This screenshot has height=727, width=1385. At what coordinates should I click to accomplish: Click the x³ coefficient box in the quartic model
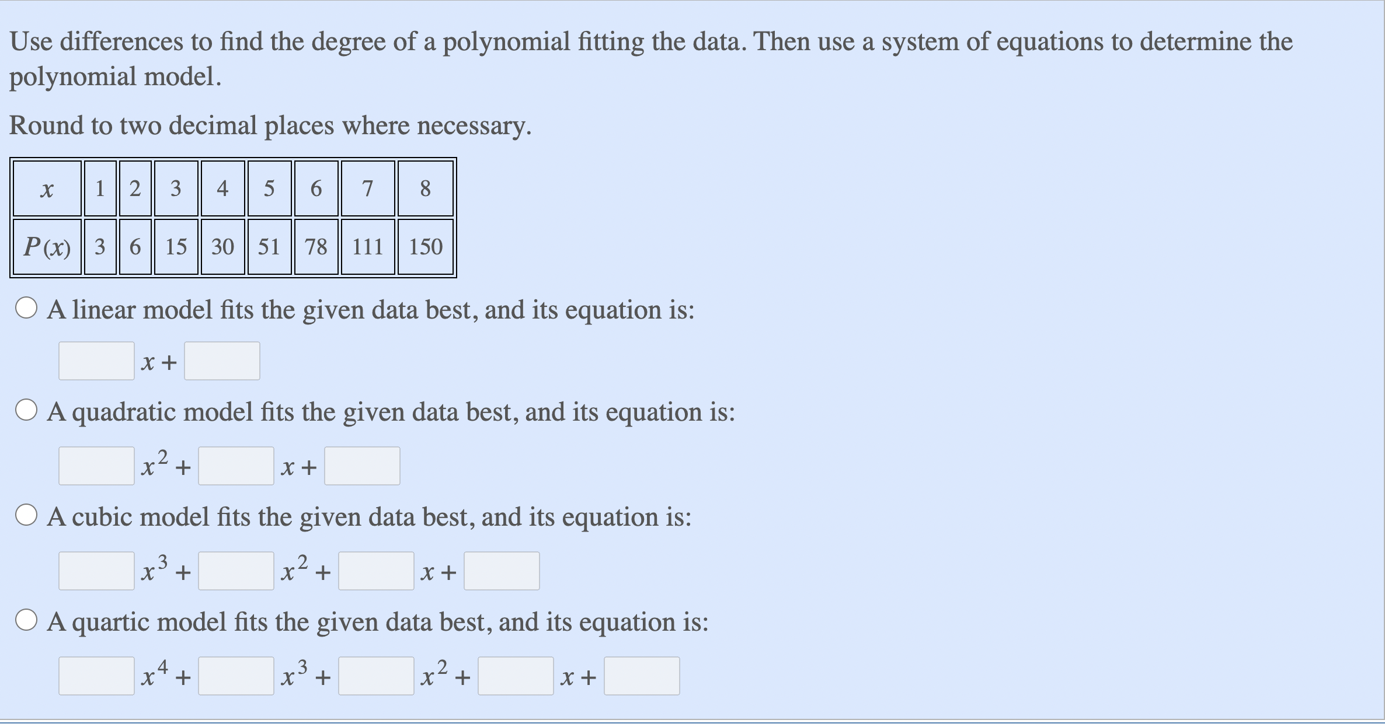tap(236, 675)
